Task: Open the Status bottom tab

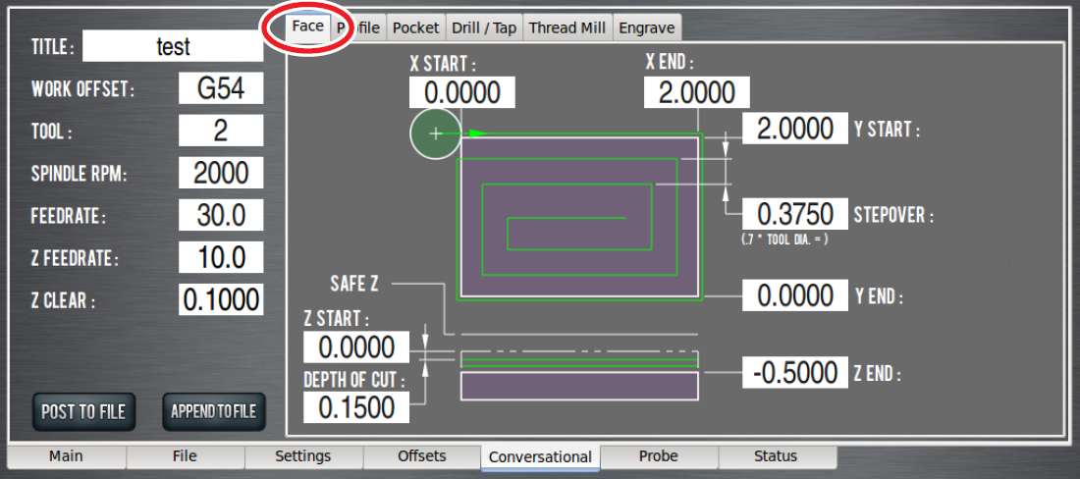Action: point(776,456)
